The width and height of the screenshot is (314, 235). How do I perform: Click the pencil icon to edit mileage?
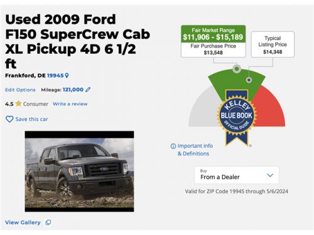coord(88,90)
